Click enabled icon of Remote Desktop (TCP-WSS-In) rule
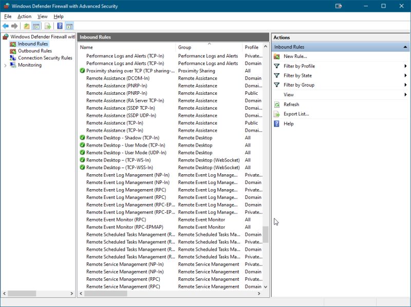This screenshot has height=307, width=411. (82, 168)
